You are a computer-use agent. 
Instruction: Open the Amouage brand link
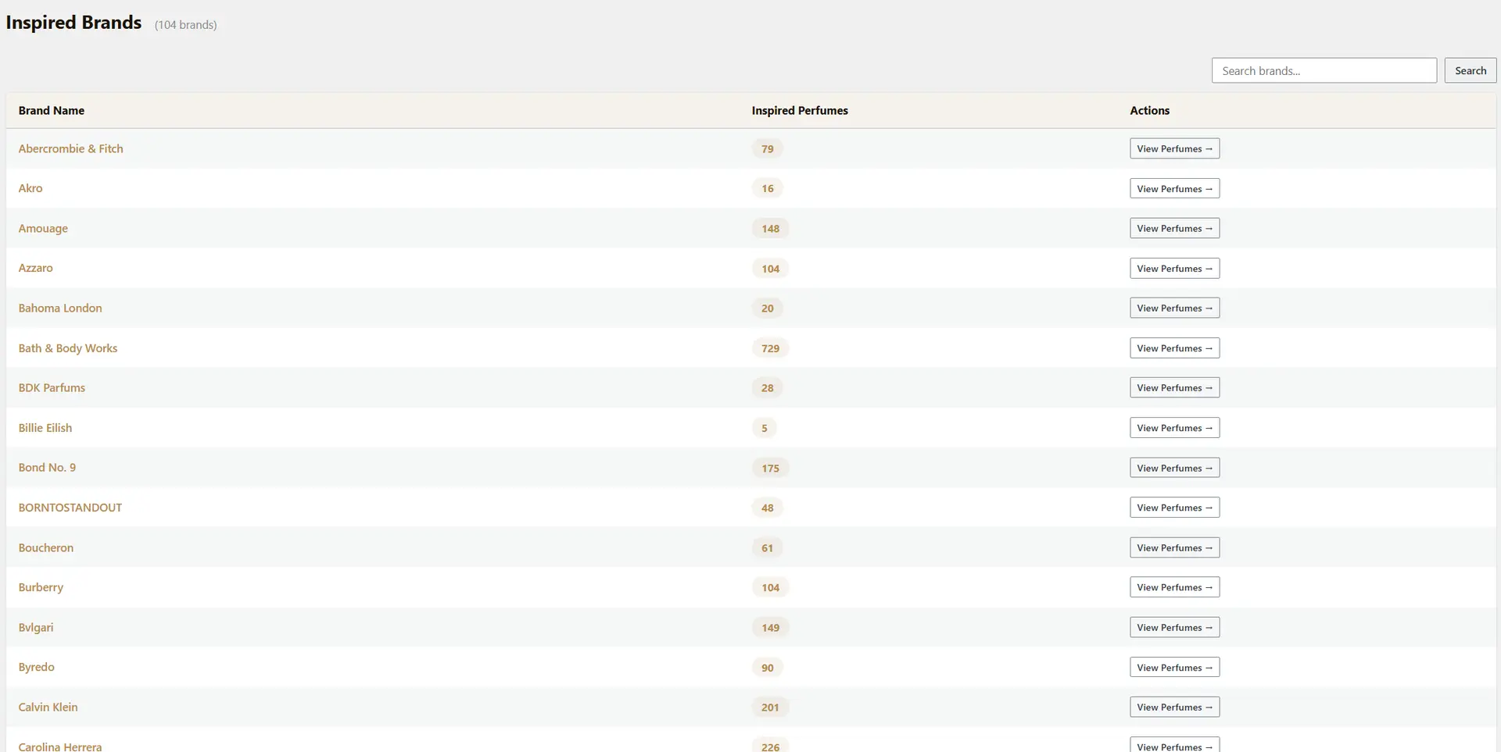[x=43, y=229]
